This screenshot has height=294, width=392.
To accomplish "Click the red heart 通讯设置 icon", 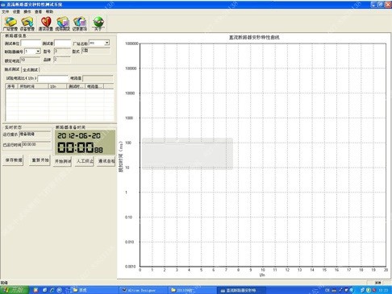I will coord(46,24).
